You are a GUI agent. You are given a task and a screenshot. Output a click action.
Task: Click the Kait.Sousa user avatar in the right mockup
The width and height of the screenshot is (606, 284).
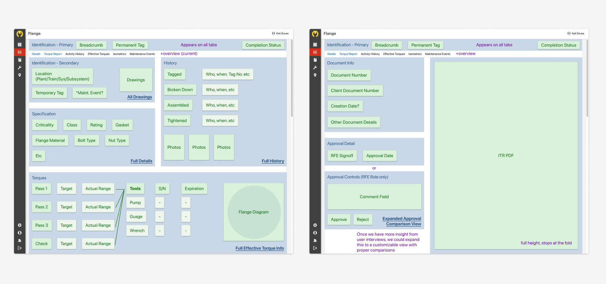[569, 33]
